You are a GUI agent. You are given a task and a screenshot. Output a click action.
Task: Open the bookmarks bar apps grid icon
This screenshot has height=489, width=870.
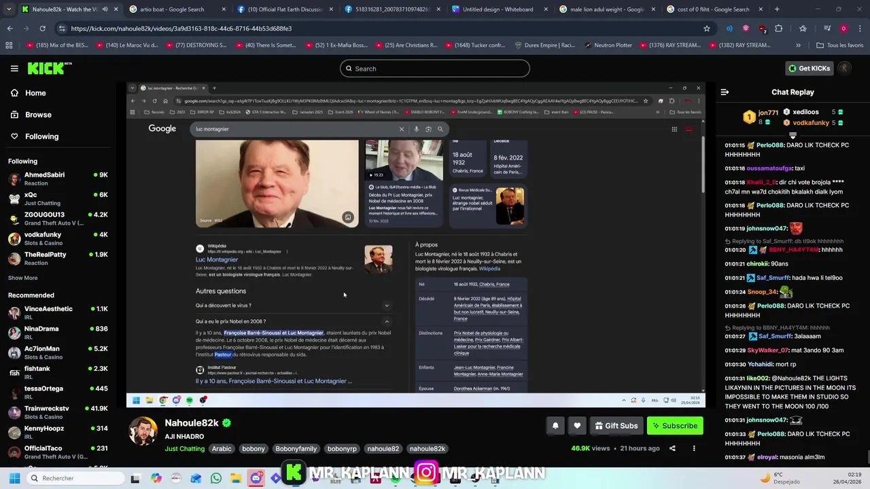tap(9, 46)
